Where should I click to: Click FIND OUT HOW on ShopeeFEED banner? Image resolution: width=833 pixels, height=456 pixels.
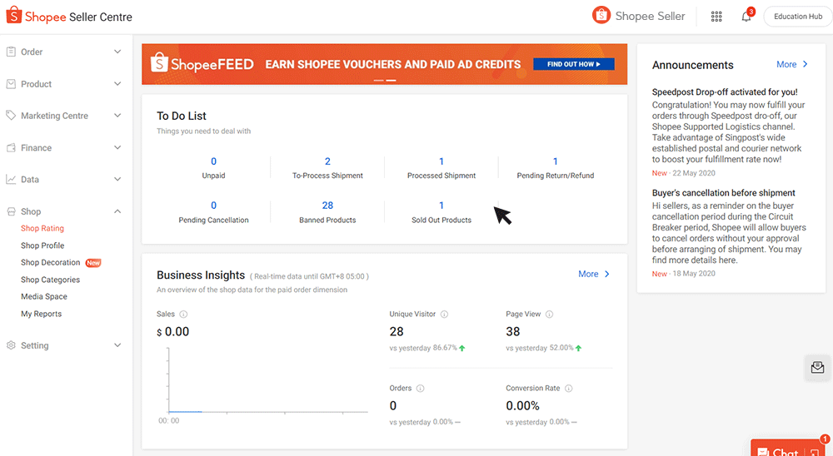point(574,64)
